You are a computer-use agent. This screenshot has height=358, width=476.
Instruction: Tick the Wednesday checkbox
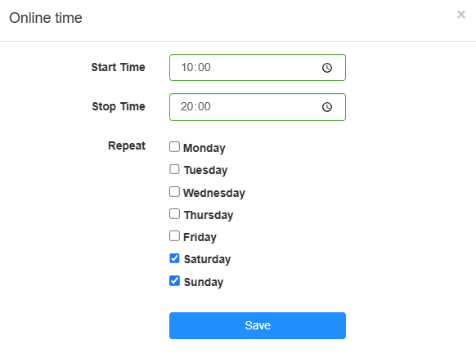tap(174, 192)
